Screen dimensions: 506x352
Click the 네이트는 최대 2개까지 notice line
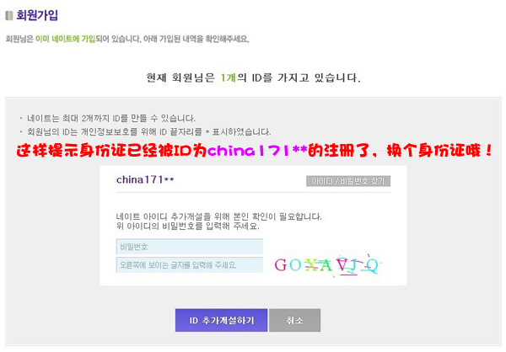[x=107, y=118]
